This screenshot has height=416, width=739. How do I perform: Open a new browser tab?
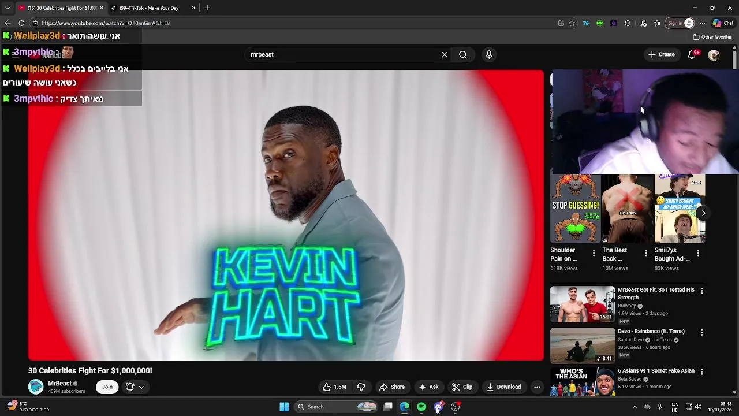pyautogui.click(x=207, y=8)
